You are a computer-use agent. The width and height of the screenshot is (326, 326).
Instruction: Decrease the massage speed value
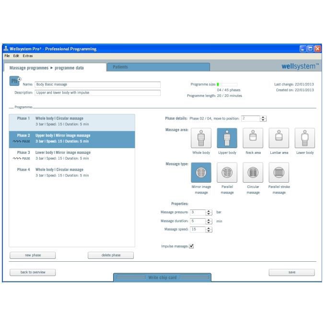[x=209, y=231]
